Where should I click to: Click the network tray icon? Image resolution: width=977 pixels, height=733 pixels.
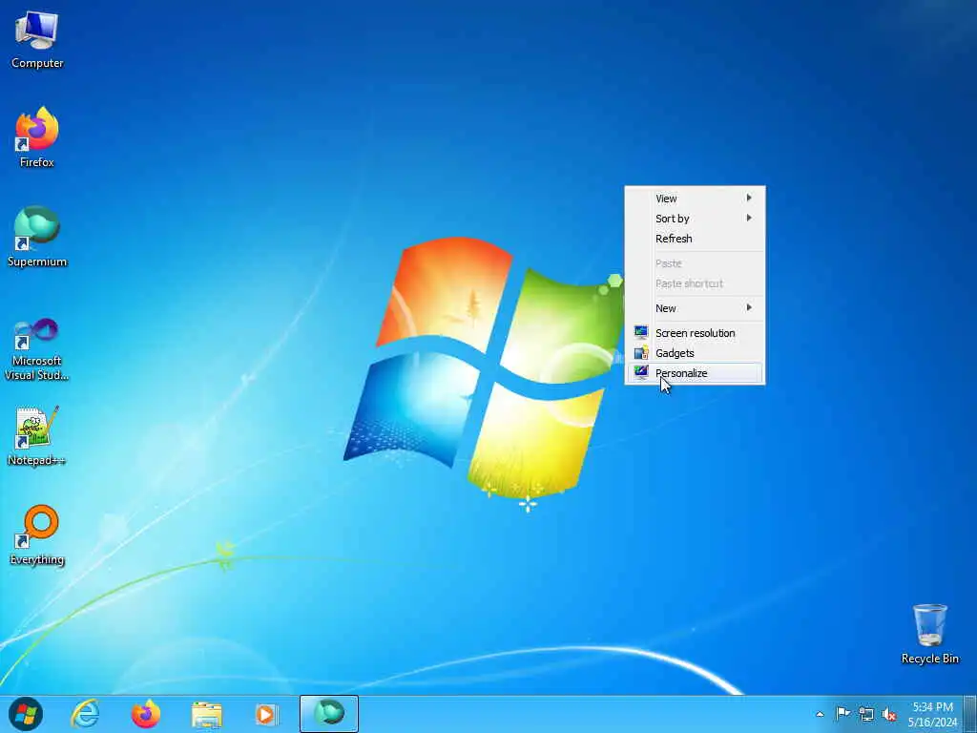point(866,714)
